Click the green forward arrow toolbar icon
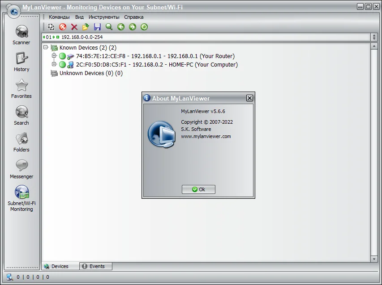This screenshot has height=285, width=382. (x=132, y=27)
